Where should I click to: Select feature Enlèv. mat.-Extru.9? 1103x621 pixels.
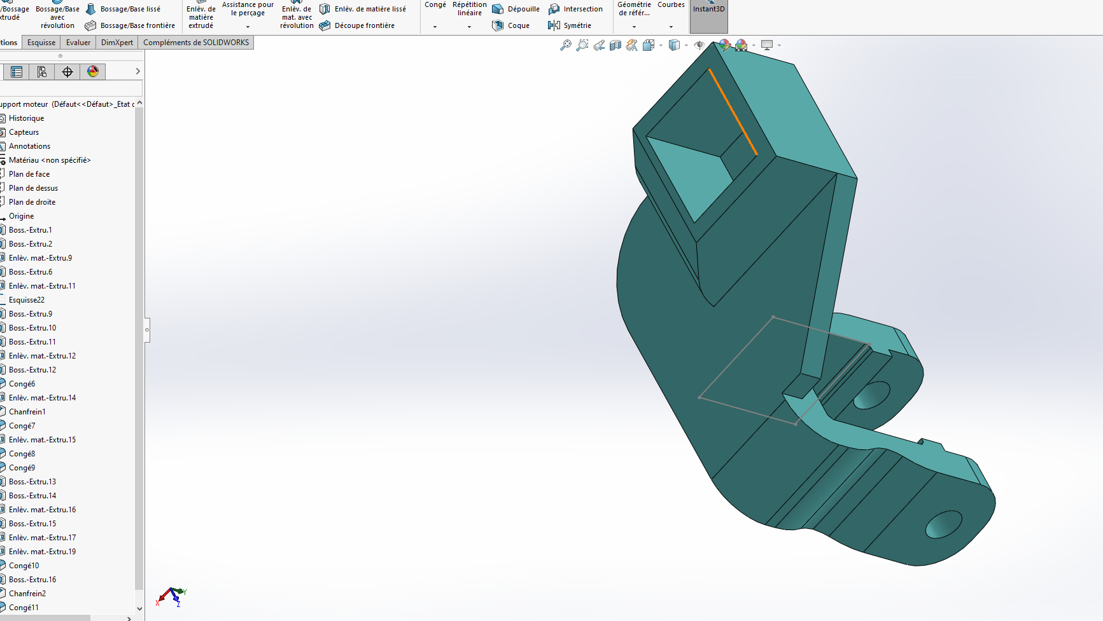[40, 258]
